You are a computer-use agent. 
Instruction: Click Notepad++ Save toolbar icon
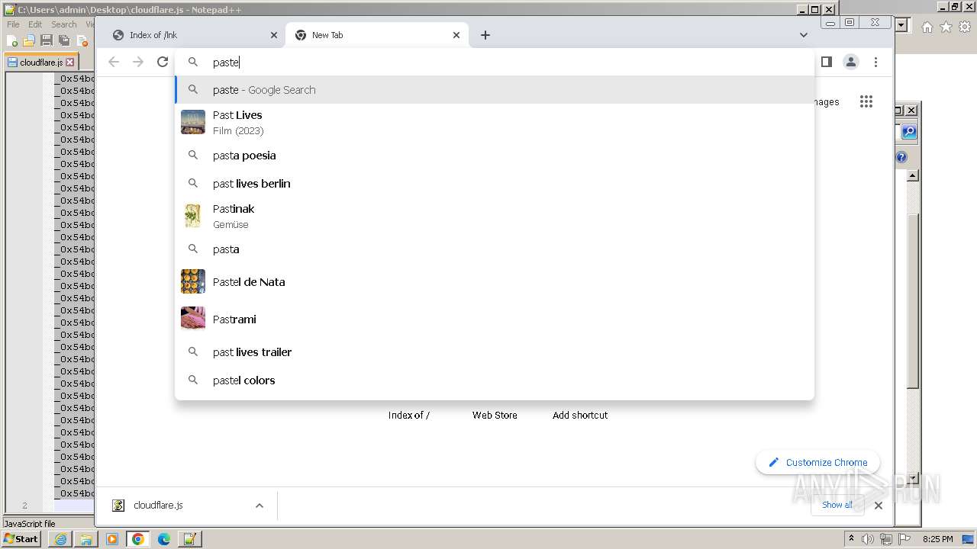[47, 40]
